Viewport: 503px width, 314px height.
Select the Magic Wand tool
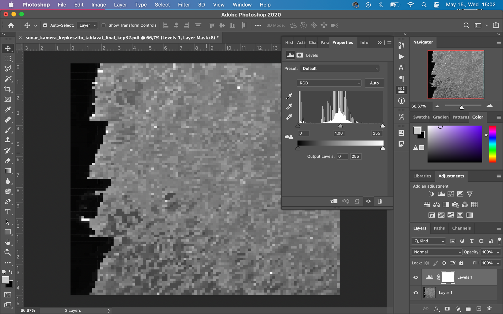tap(8, 79)
